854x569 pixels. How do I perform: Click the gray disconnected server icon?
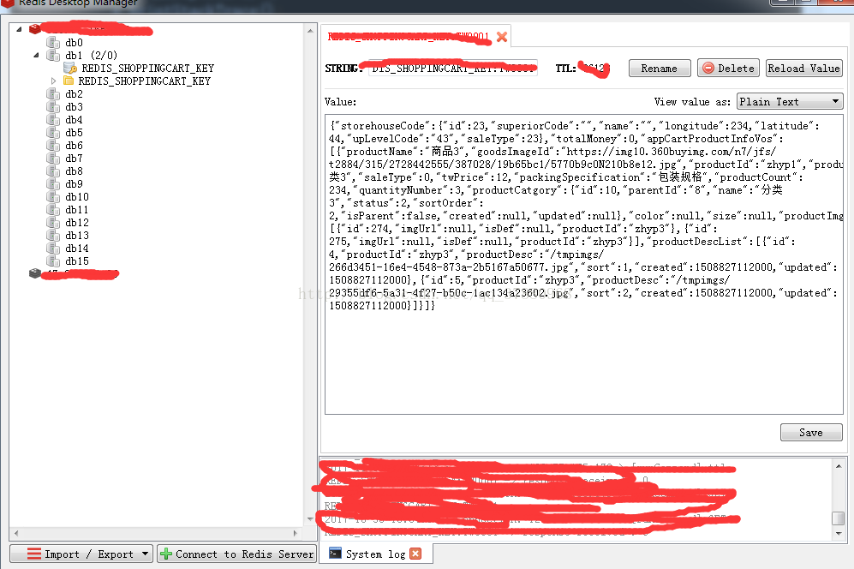(x=35, y=273)
